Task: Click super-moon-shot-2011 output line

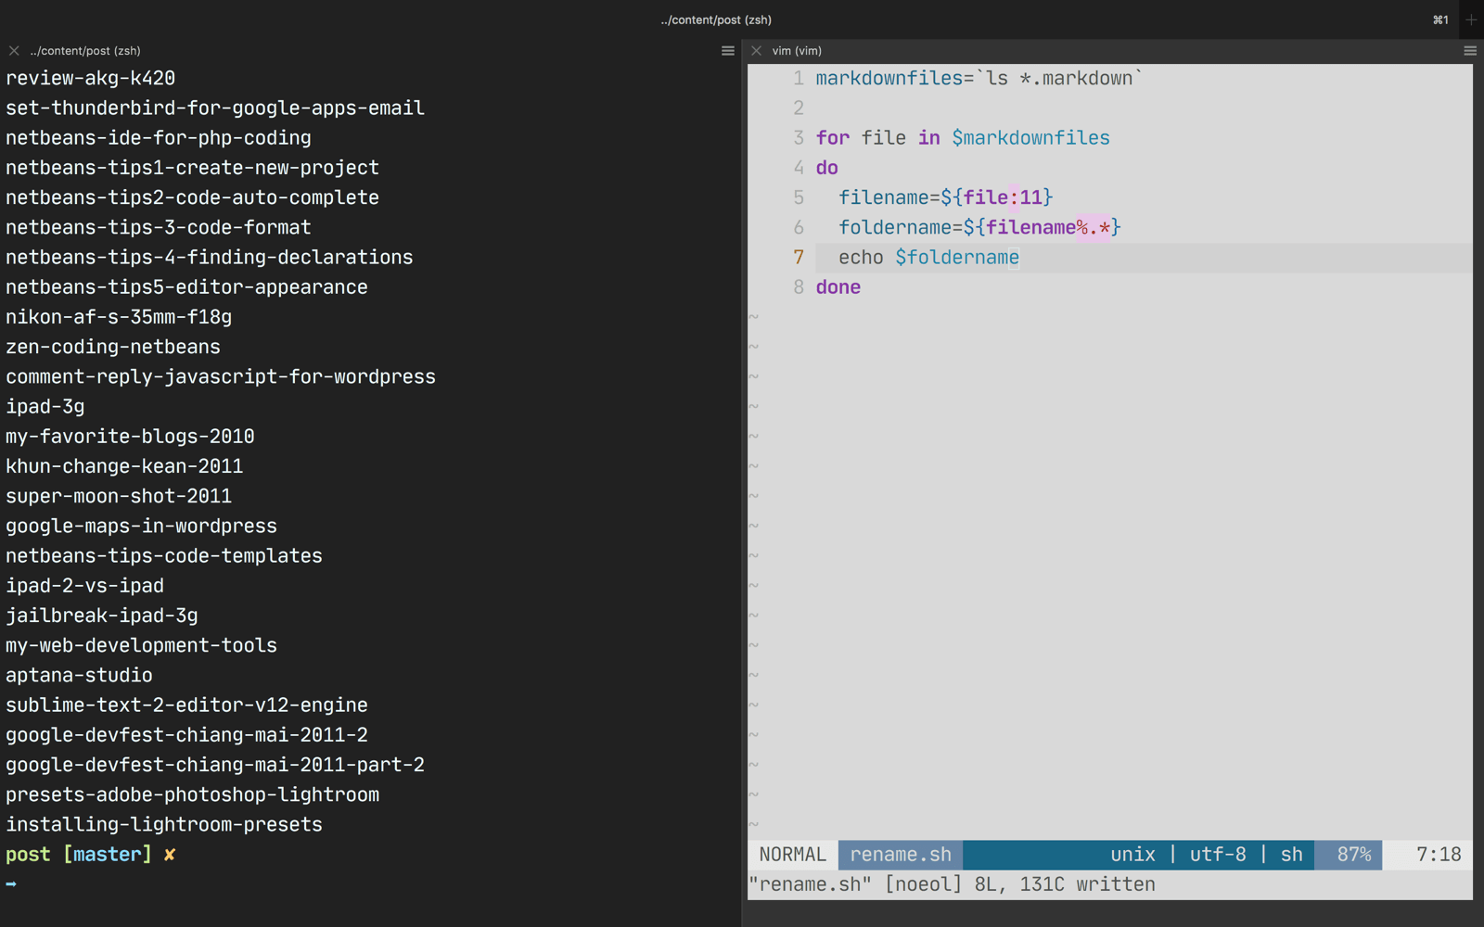Action: point(119,496)
